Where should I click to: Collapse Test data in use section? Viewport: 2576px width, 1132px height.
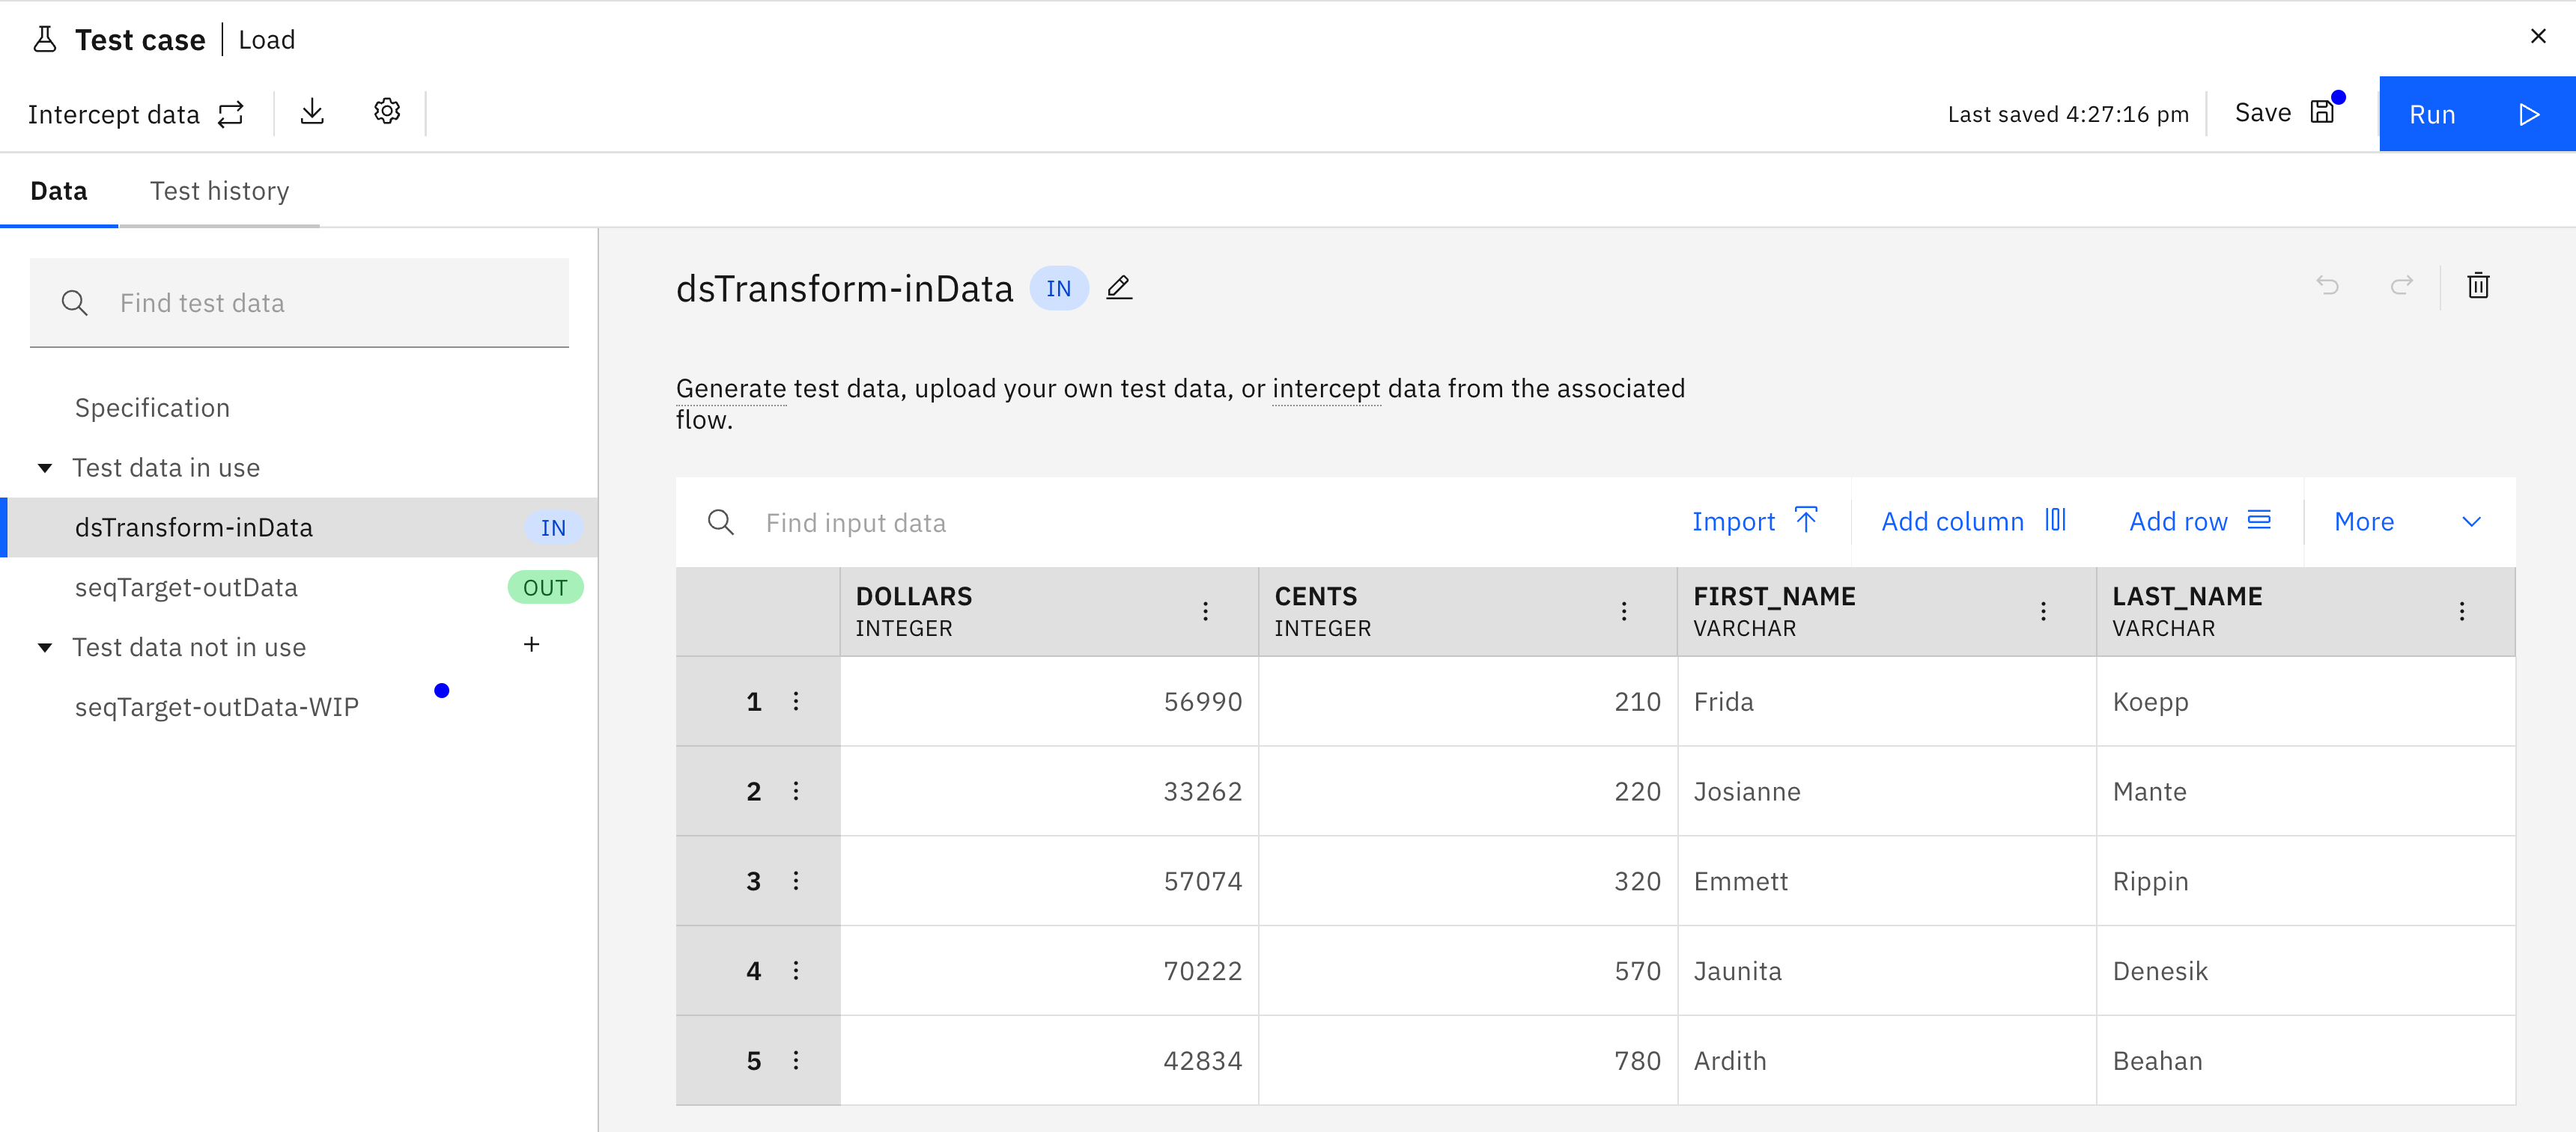(x=45, y=468)
